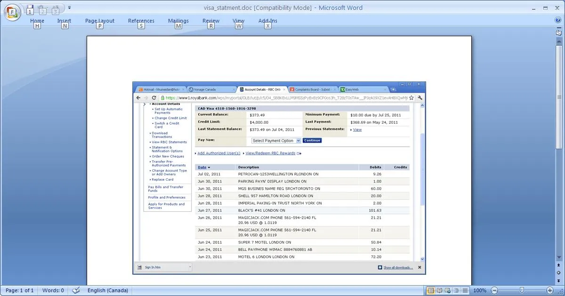
Task: Click the Complaints Board tab in the browser image
Action: (313, 89)
